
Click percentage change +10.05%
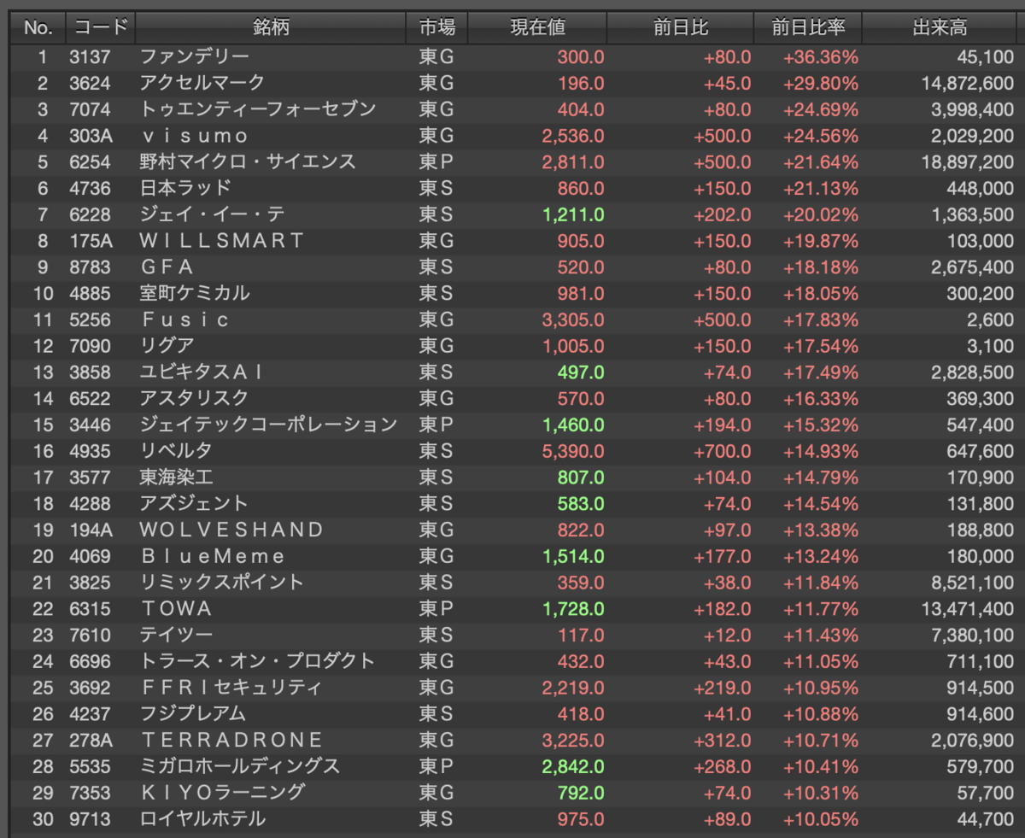pyautogui.click(x=821, y=819)
